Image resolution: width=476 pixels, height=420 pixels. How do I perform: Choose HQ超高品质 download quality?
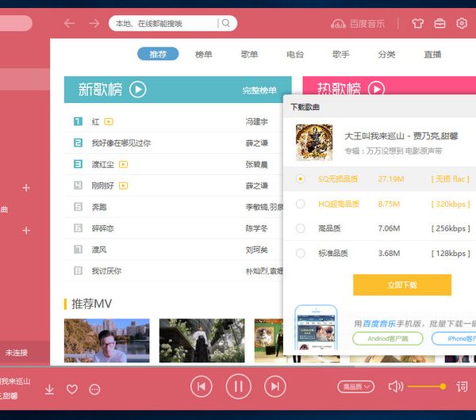click(x=301, y=204)
